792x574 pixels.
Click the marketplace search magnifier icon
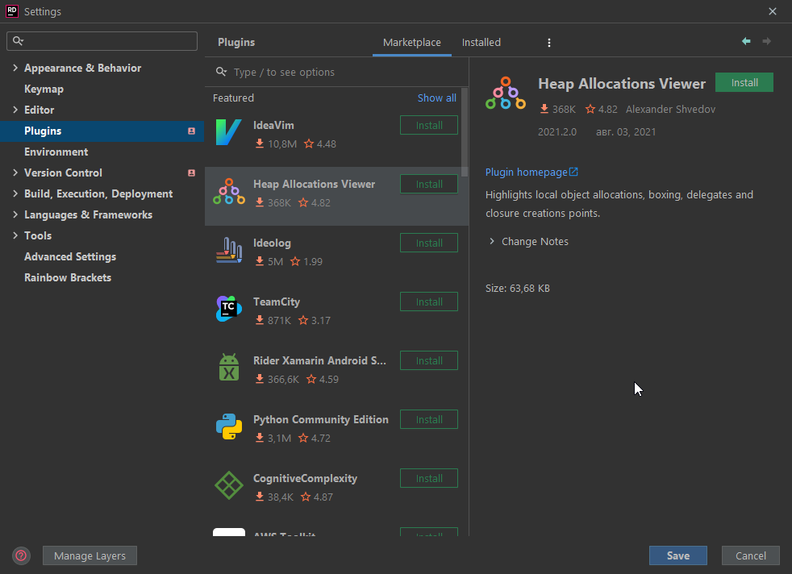(x=221, y=72)
